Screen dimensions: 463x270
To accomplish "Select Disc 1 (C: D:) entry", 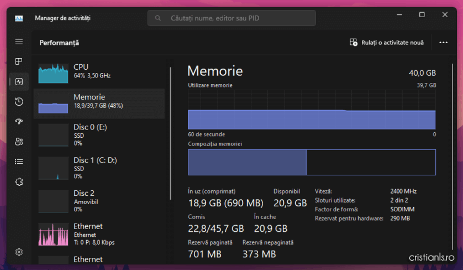I will coord(99,168).
